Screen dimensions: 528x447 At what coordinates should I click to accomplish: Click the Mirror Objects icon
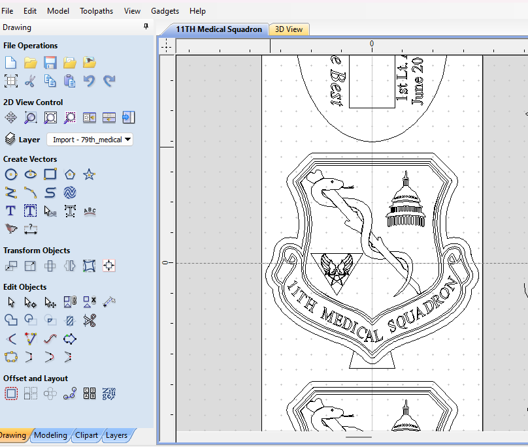coord(70,266)
